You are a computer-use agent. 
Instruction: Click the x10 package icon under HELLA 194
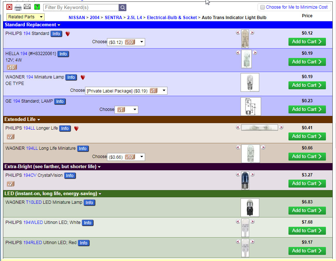[12, 68]
